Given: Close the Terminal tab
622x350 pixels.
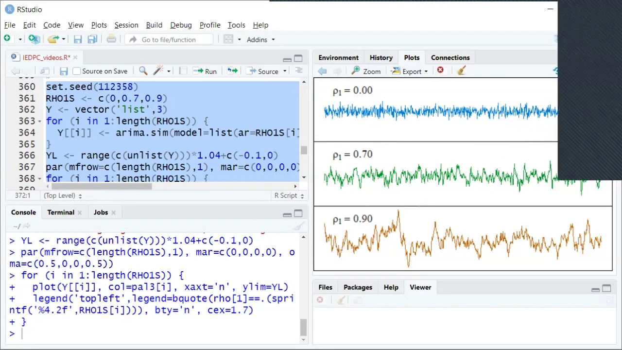Looking at the screenshot, I should tap(80, 212).
